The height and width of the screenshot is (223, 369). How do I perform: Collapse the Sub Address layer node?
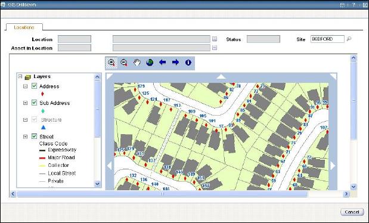coord(25,103)
